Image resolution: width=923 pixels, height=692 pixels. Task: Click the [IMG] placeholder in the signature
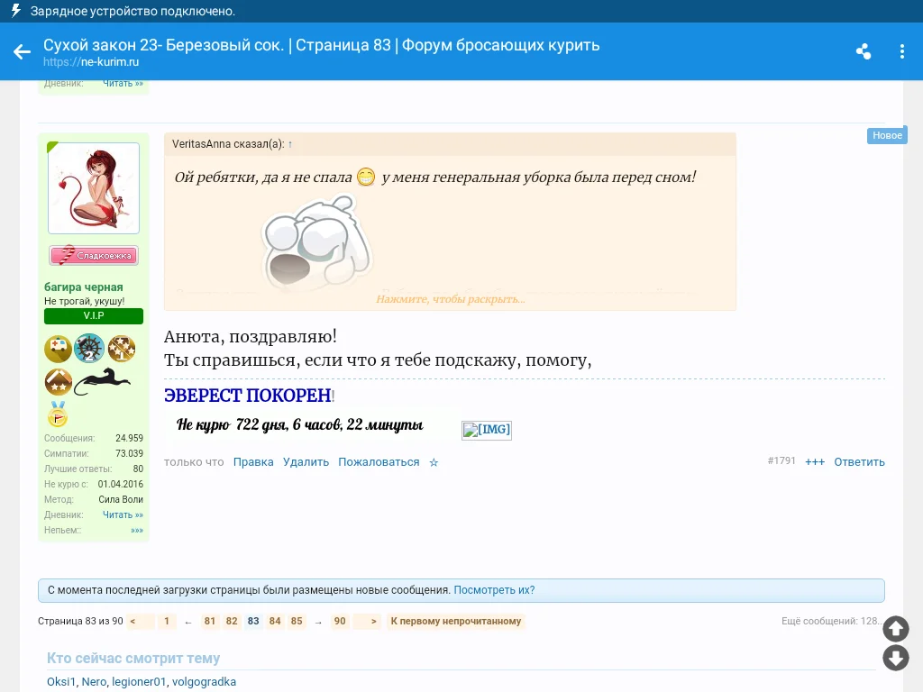click(487, 430)
